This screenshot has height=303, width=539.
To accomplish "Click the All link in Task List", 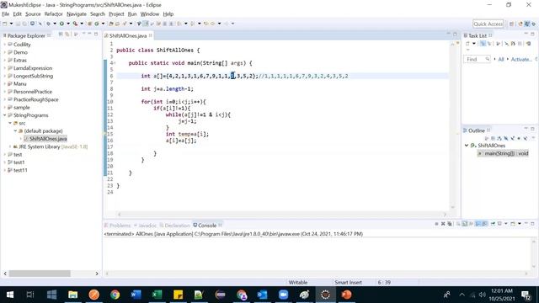I will [x=501, y=59].
